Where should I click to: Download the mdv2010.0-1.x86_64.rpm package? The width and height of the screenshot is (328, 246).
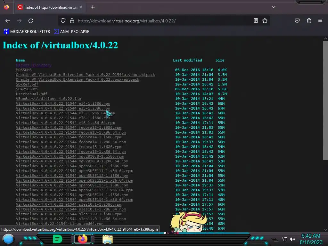72,161
